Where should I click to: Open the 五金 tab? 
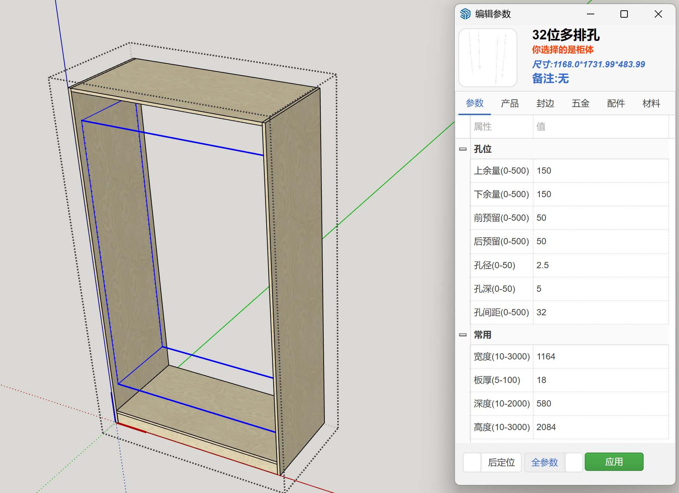click(x=581, y=104)
